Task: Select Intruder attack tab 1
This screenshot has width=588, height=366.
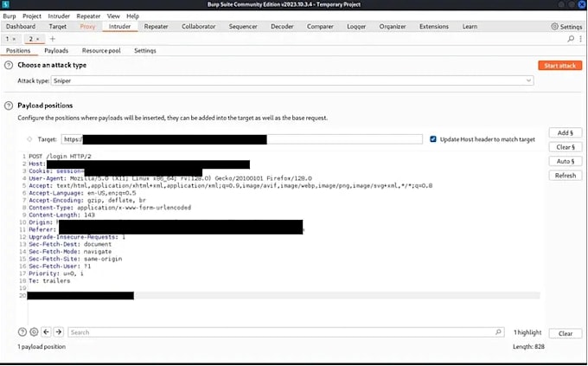Action: click(7, 39)
